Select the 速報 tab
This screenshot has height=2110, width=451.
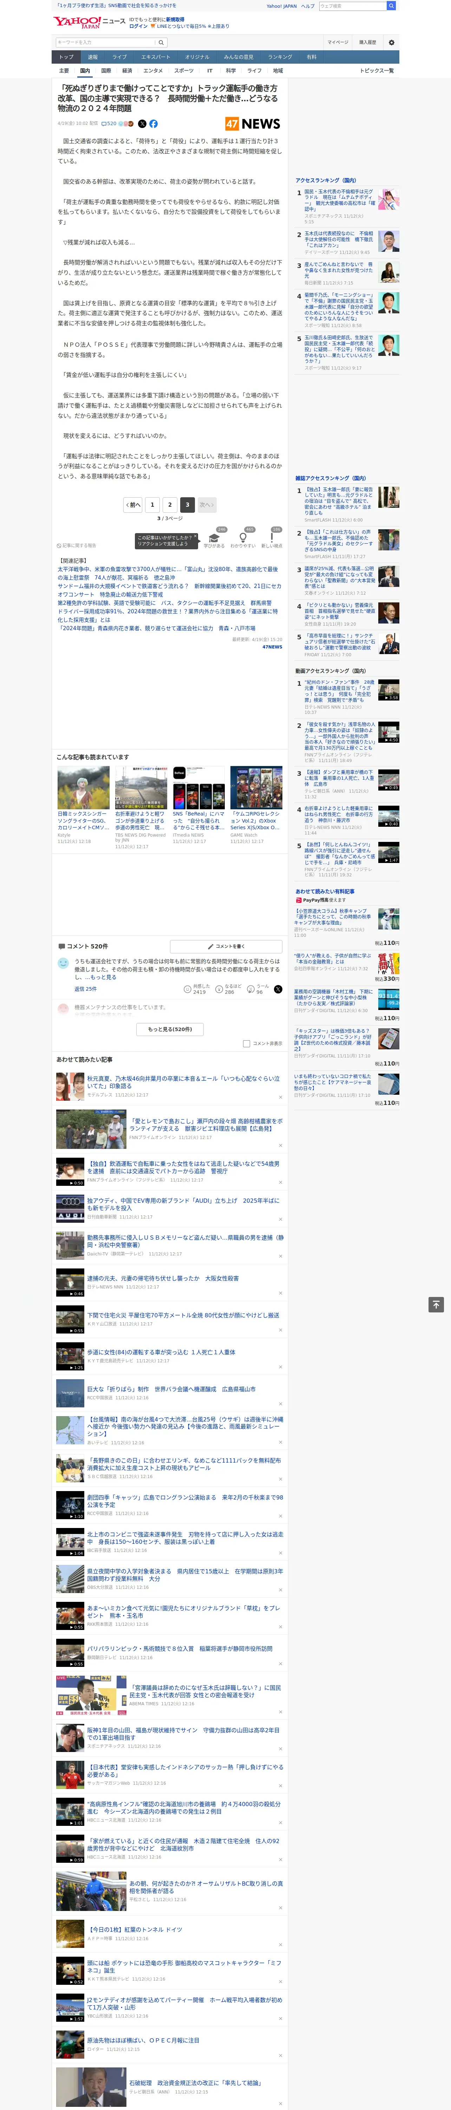tap(92, 57)
